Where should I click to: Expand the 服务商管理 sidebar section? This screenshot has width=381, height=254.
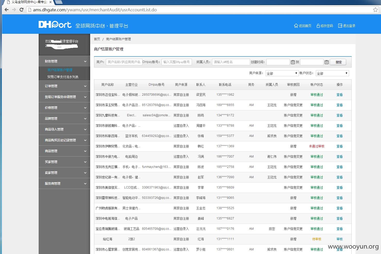pyautogui.click(x=64, y=184)
